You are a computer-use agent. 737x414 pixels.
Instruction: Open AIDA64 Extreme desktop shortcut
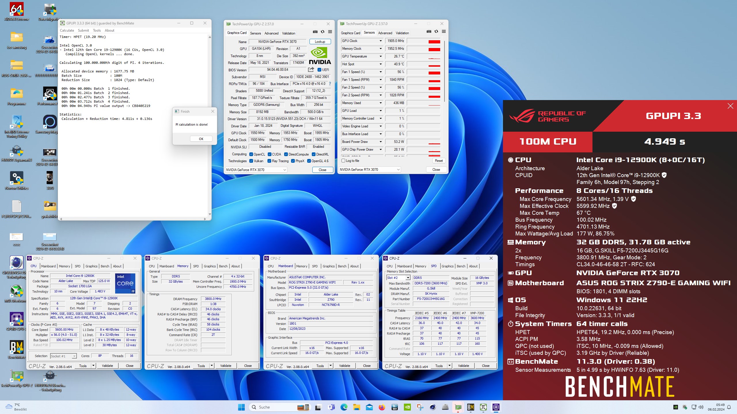17,12
